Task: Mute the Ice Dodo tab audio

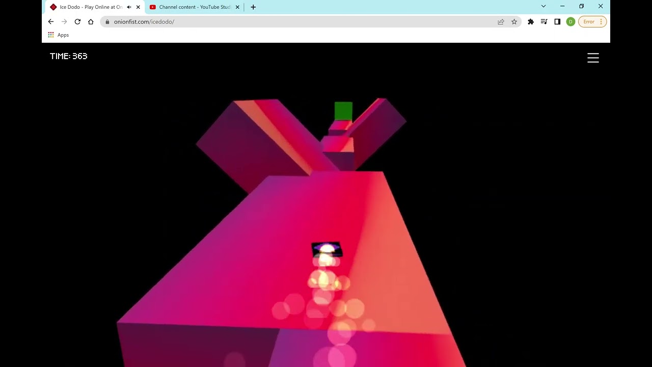Action: [129, 7]
